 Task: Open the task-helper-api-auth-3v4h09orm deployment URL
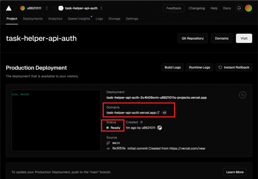156,98
